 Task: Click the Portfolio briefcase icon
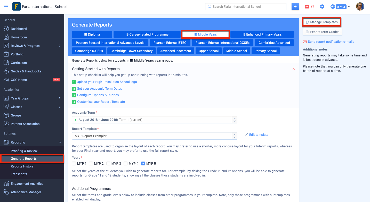tap(6, 54)
